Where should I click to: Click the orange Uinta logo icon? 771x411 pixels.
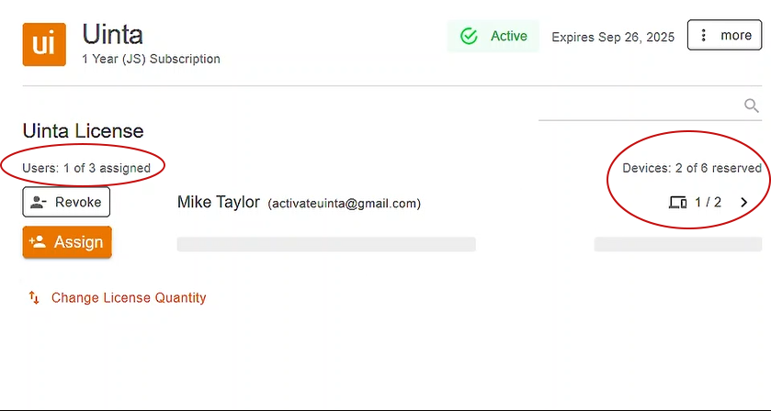click(x=44, y=44)
